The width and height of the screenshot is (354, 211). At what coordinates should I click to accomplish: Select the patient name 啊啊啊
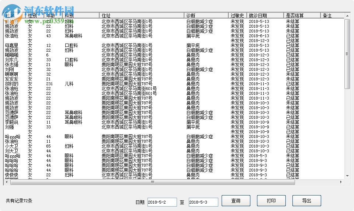(x=11, y=74)
